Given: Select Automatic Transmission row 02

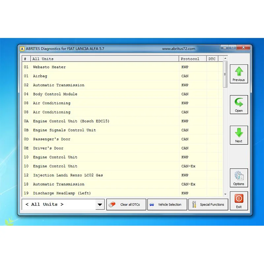Looking at the screenshot, I should point(122,85).
